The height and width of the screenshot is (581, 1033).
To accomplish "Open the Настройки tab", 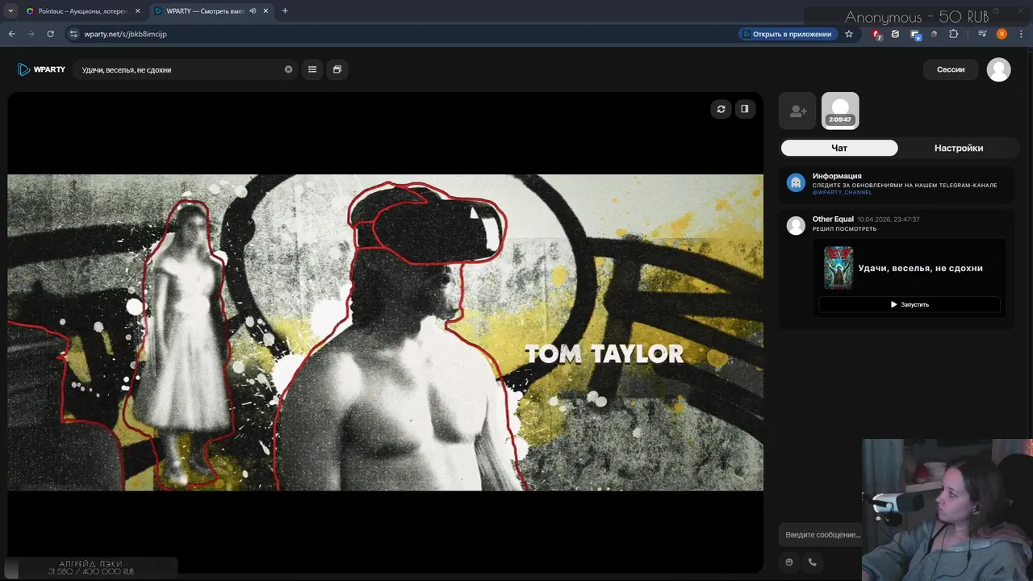I will (x=959, y=148).
